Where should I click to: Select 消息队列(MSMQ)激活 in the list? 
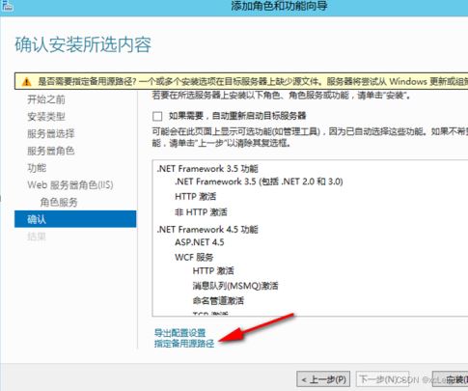(x=235, y=286)
